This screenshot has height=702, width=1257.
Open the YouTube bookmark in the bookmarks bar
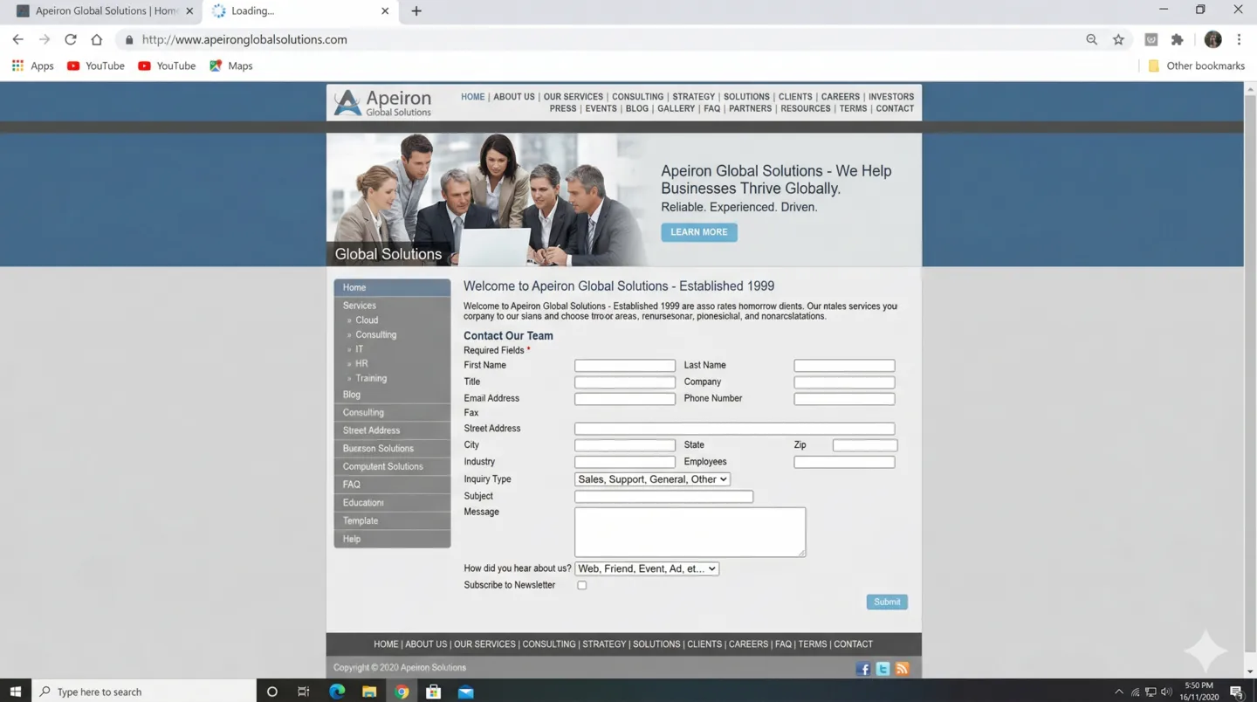click(95, 65)
